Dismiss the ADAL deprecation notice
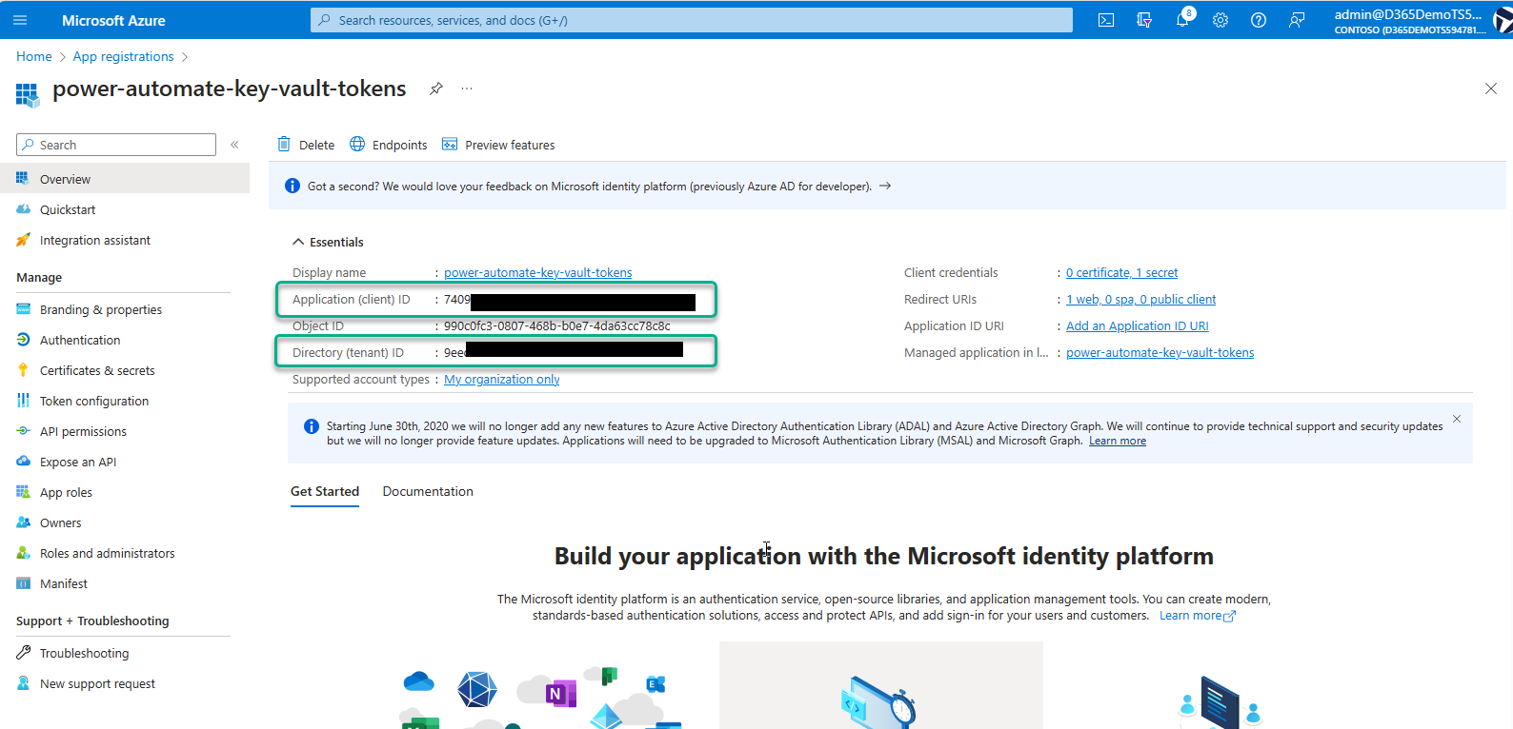This screenshot has height=729, width=1513. (1456, 419)
